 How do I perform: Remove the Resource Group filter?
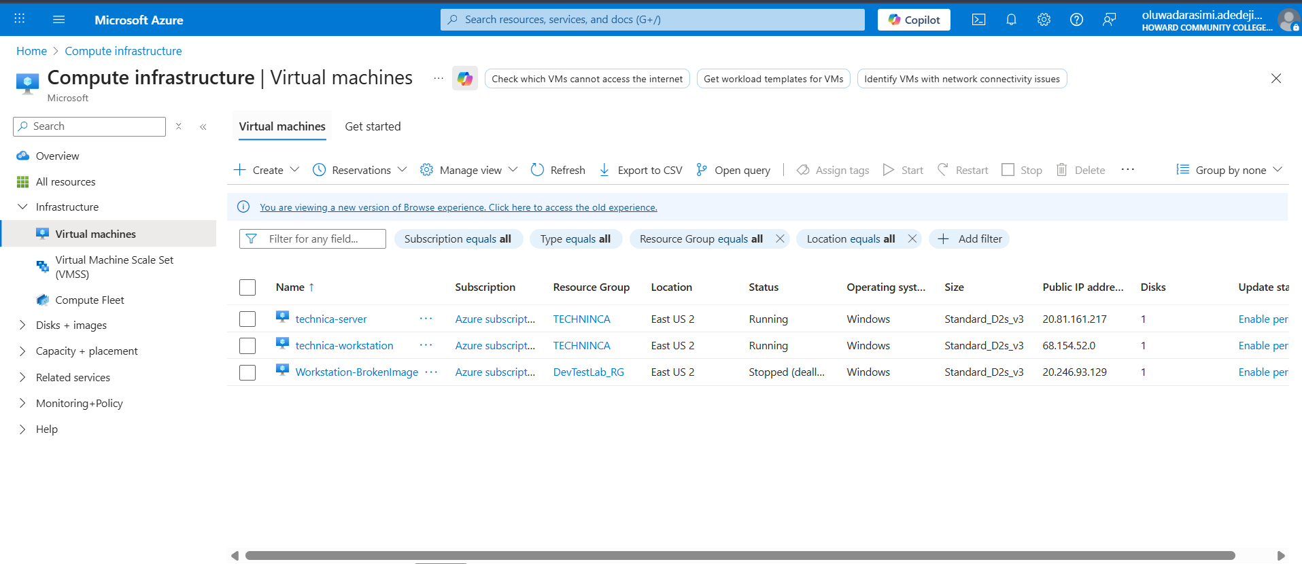click(780, 239)
